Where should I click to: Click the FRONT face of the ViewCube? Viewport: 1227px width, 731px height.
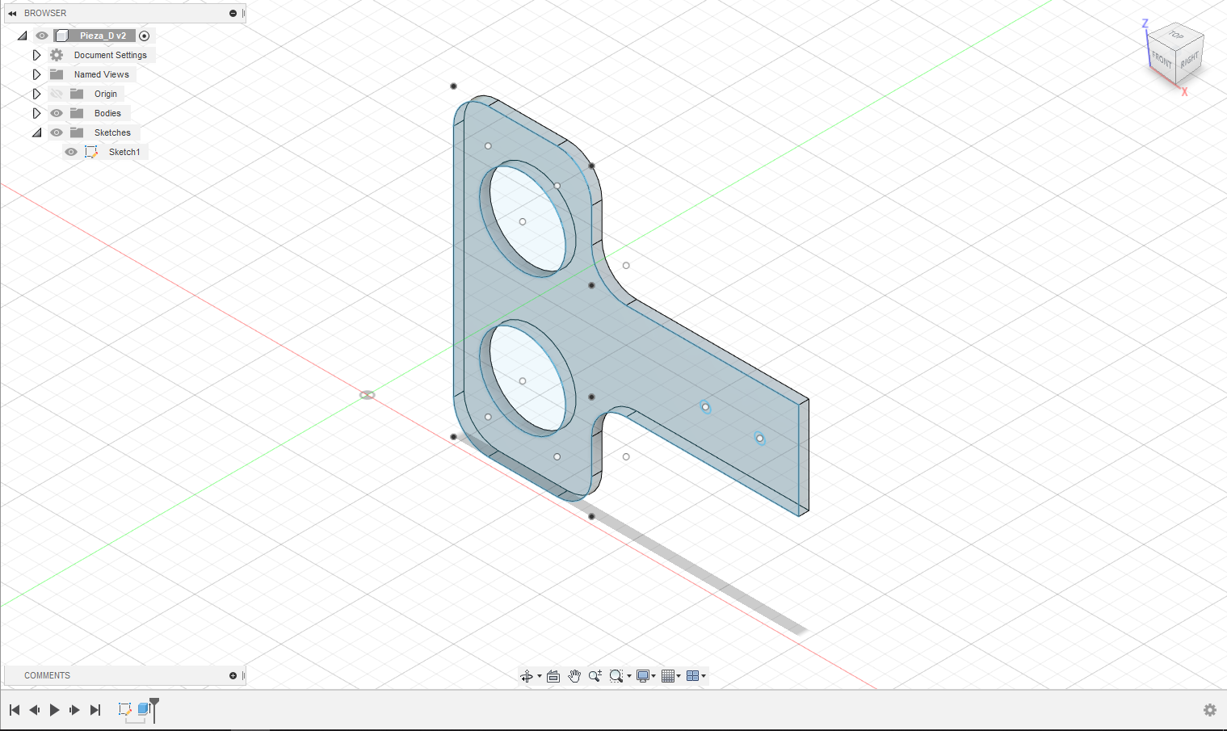[x=1162, y=60]
